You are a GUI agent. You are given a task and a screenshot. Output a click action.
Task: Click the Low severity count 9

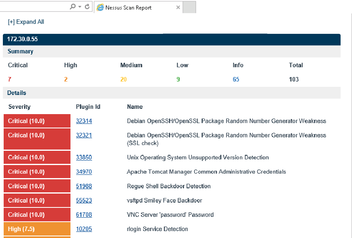click(x=178, y=79)
